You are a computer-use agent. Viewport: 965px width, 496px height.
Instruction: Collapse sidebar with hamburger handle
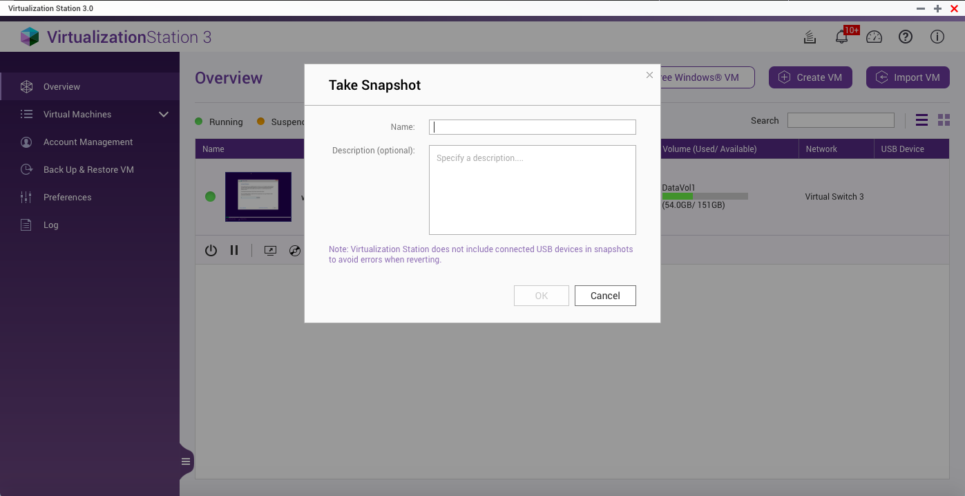(186, 461)
